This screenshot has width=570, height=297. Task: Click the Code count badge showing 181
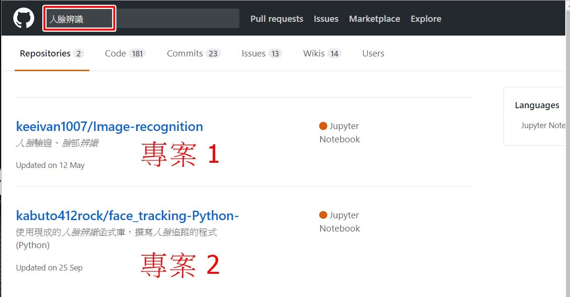(138, 54)
